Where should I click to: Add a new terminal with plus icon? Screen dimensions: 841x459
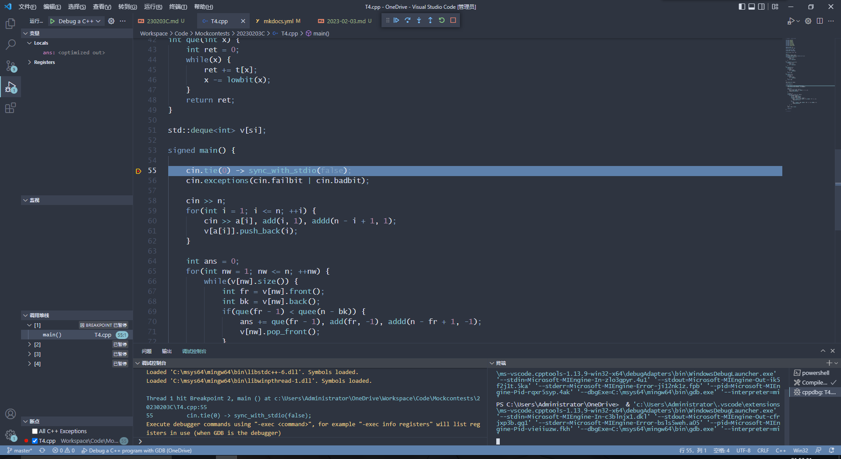[829, 363]
